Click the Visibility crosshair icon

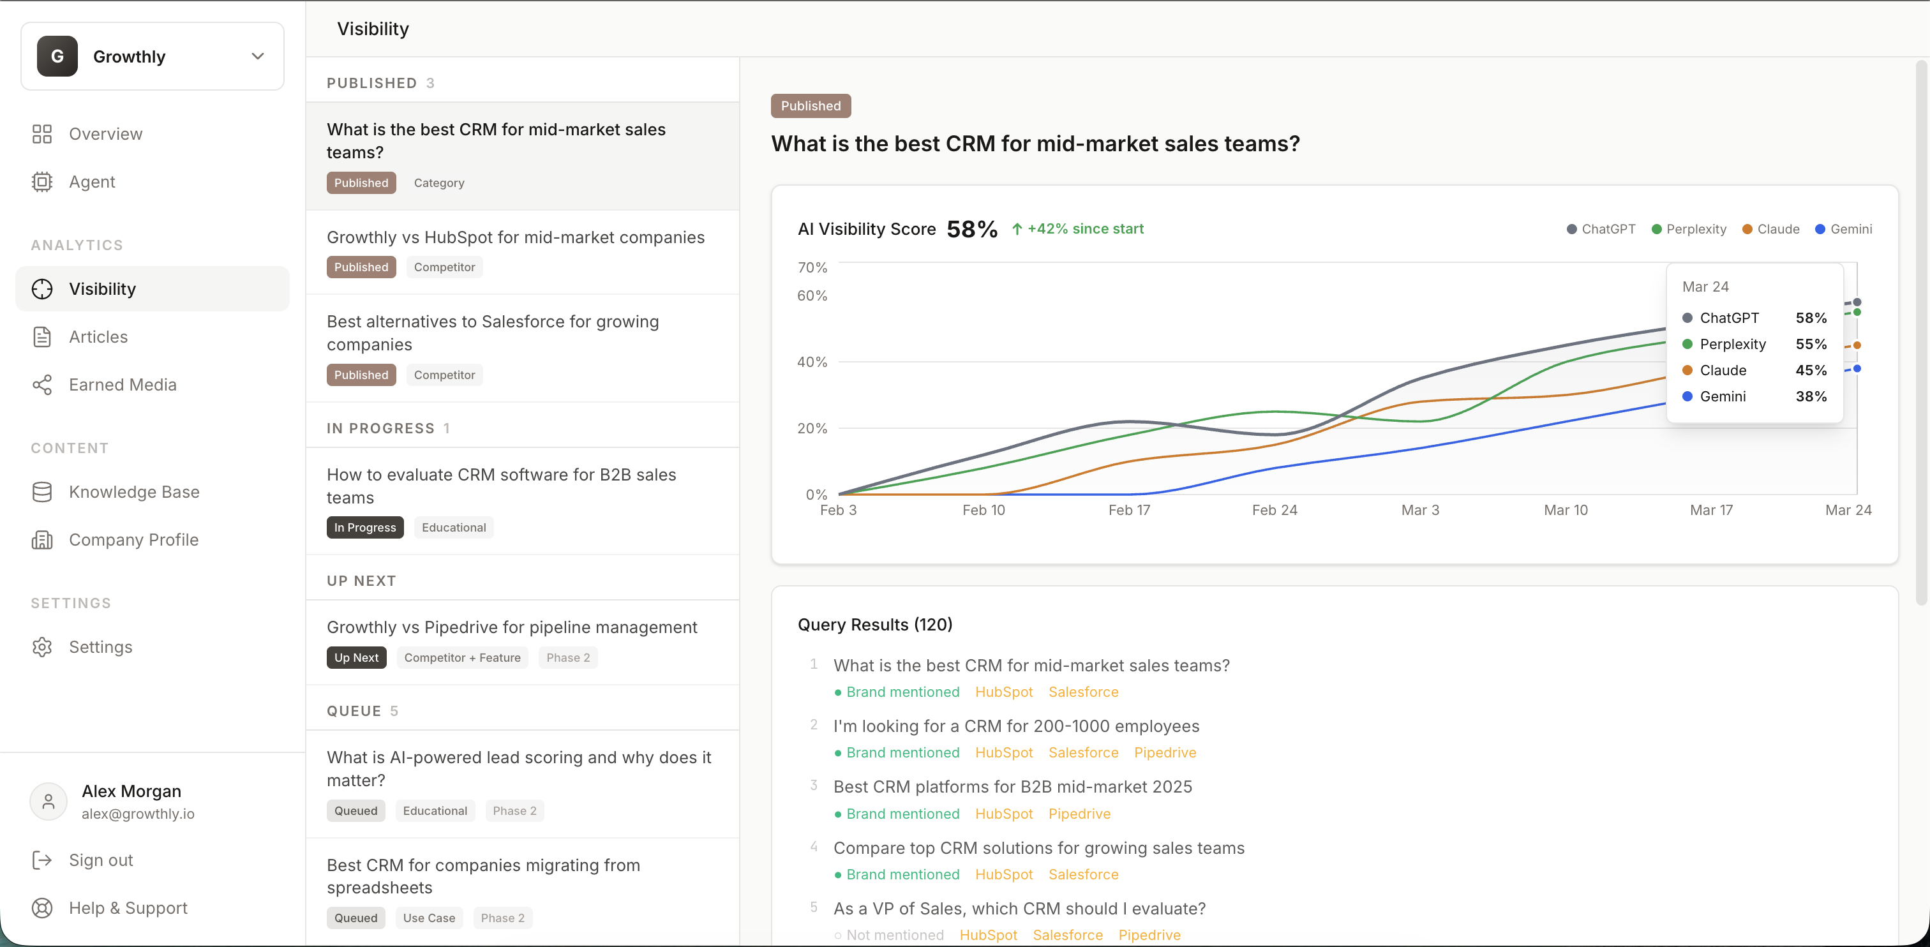(x=43, y=288)
